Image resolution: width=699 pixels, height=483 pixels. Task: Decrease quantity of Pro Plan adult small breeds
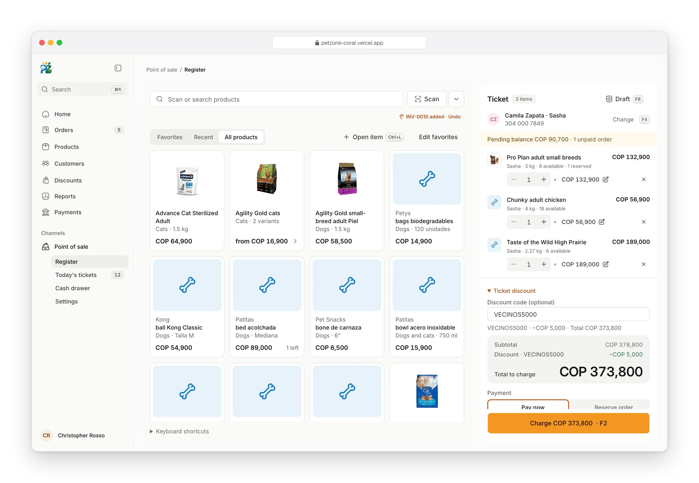coord(514,179)
